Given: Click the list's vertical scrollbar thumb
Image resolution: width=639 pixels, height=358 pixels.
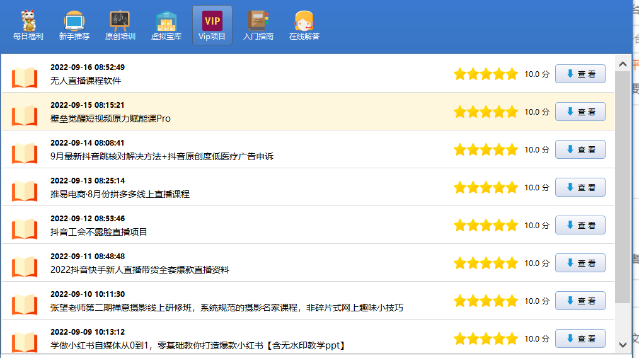Looking at the screenshot, I should (623, 187).
